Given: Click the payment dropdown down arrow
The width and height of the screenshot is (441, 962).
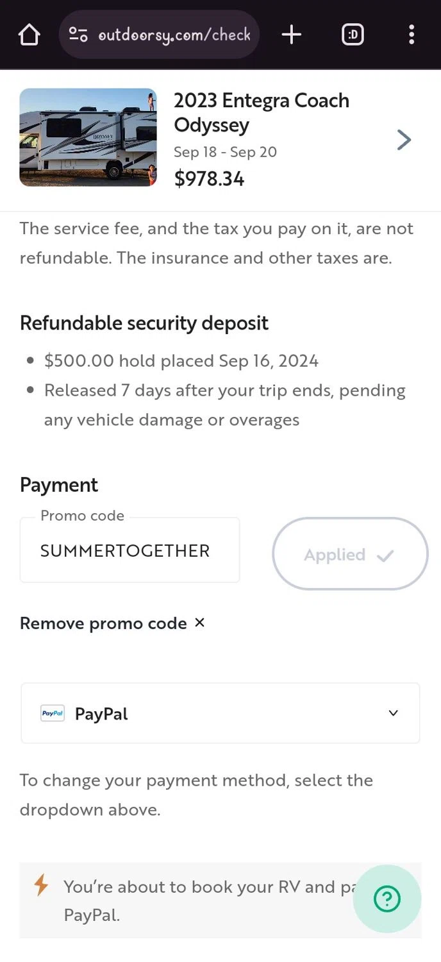Looking at the screenshot, I should 394,713.
